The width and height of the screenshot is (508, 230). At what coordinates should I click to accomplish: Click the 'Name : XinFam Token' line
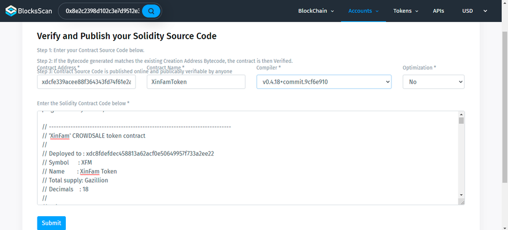coord(80,171)
